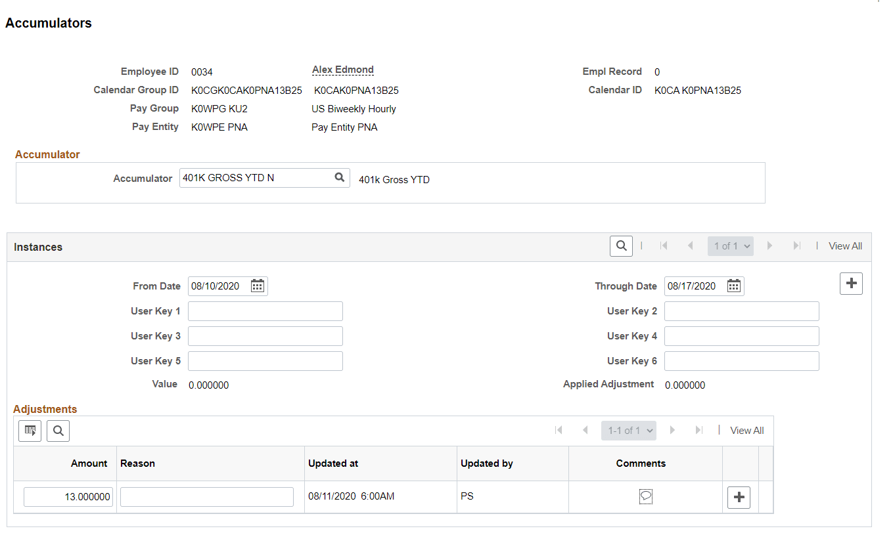
Task: Open the Accumulator lookup search icon
Action: 340,177
